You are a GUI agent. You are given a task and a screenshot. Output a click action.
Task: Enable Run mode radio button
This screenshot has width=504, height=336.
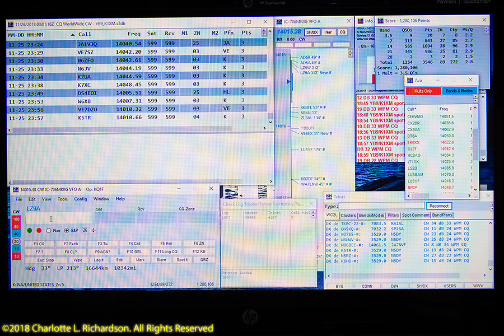coord(49,230)
